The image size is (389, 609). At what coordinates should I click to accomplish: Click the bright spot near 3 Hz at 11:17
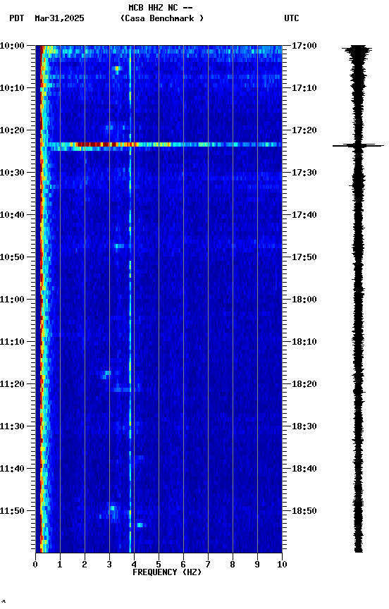[x=106, y=374]
